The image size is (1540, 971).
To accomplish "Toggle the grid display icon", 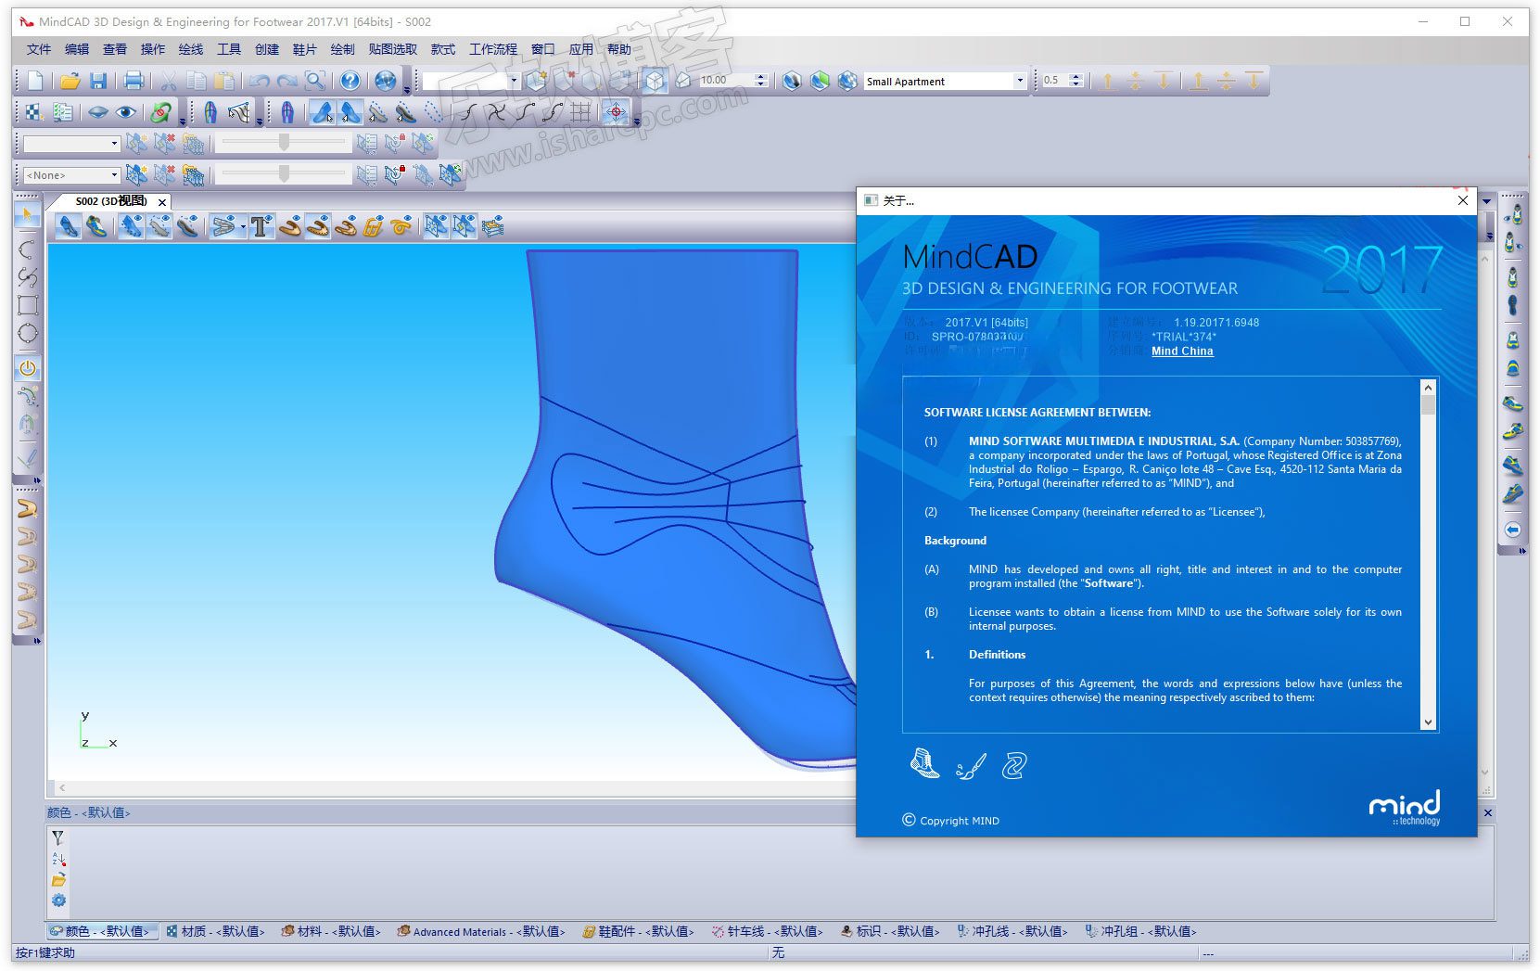I will pyautogui.click(x=580, y=113).
